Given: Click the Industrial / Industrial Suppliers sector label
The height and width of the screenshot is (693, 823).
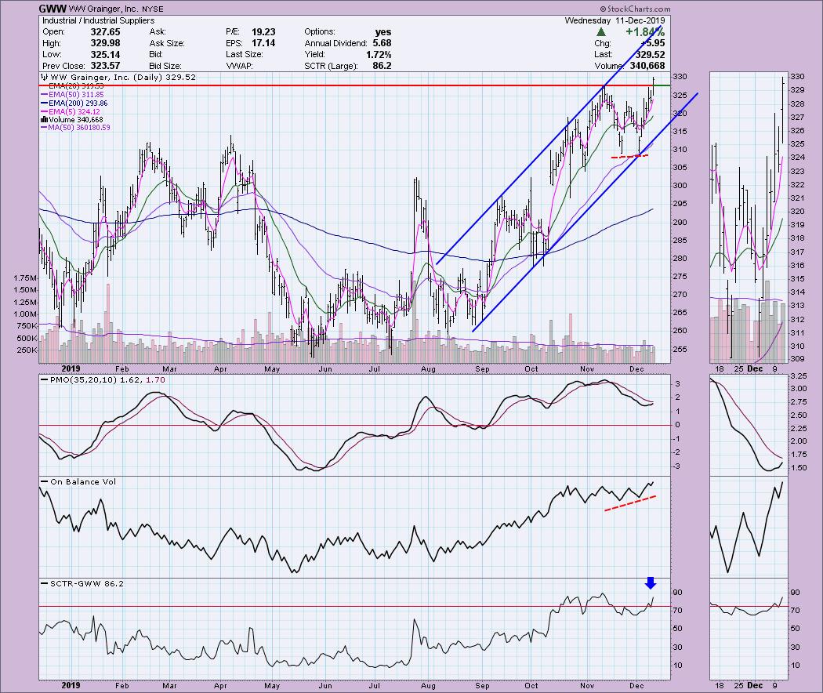Looking at the screenshot, I should (x=98, y=20).
